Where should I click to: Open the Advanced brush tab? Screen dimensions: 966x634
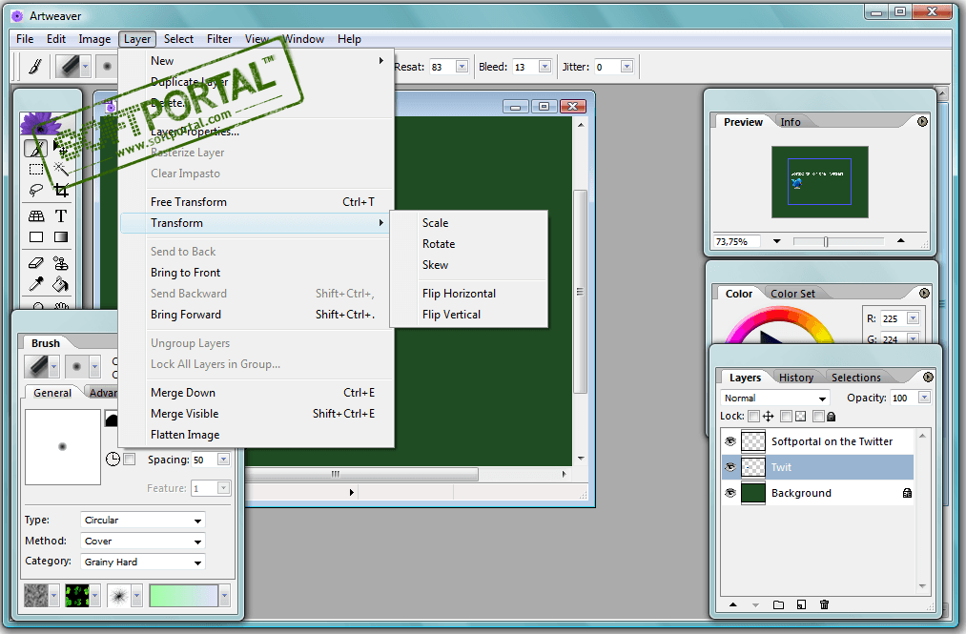click(x=102, y=393)
